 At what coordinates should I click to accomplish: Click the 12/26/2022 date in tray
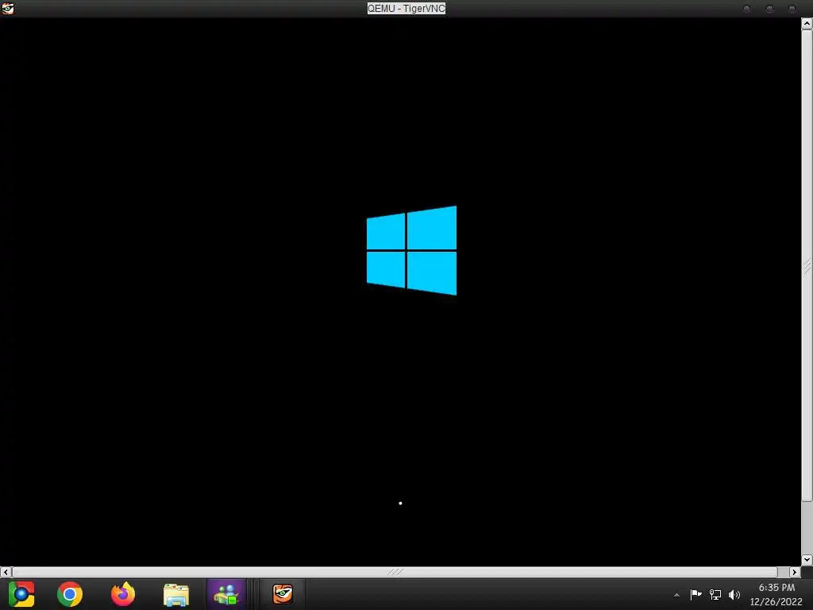(776, 602)
